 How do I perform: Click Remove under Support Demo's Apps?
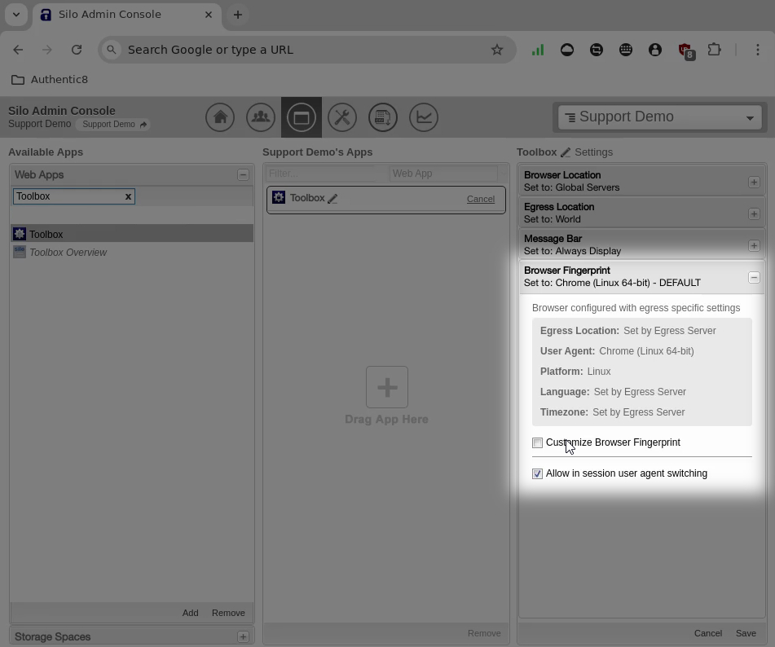484,633
